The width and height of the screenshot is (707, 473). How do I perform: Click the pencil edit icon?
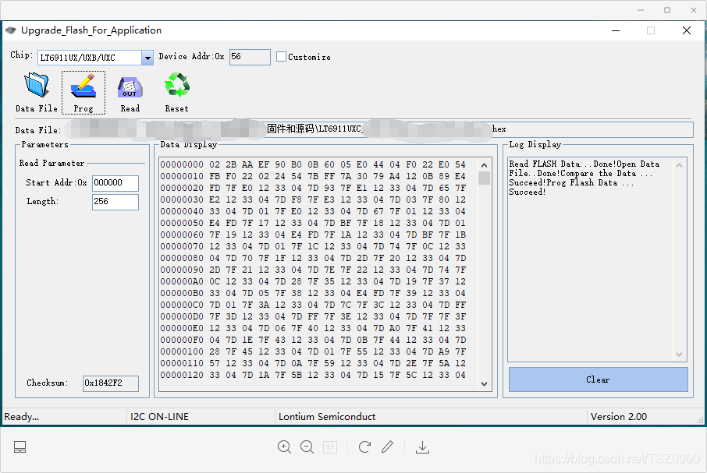[x=387, y=447]
